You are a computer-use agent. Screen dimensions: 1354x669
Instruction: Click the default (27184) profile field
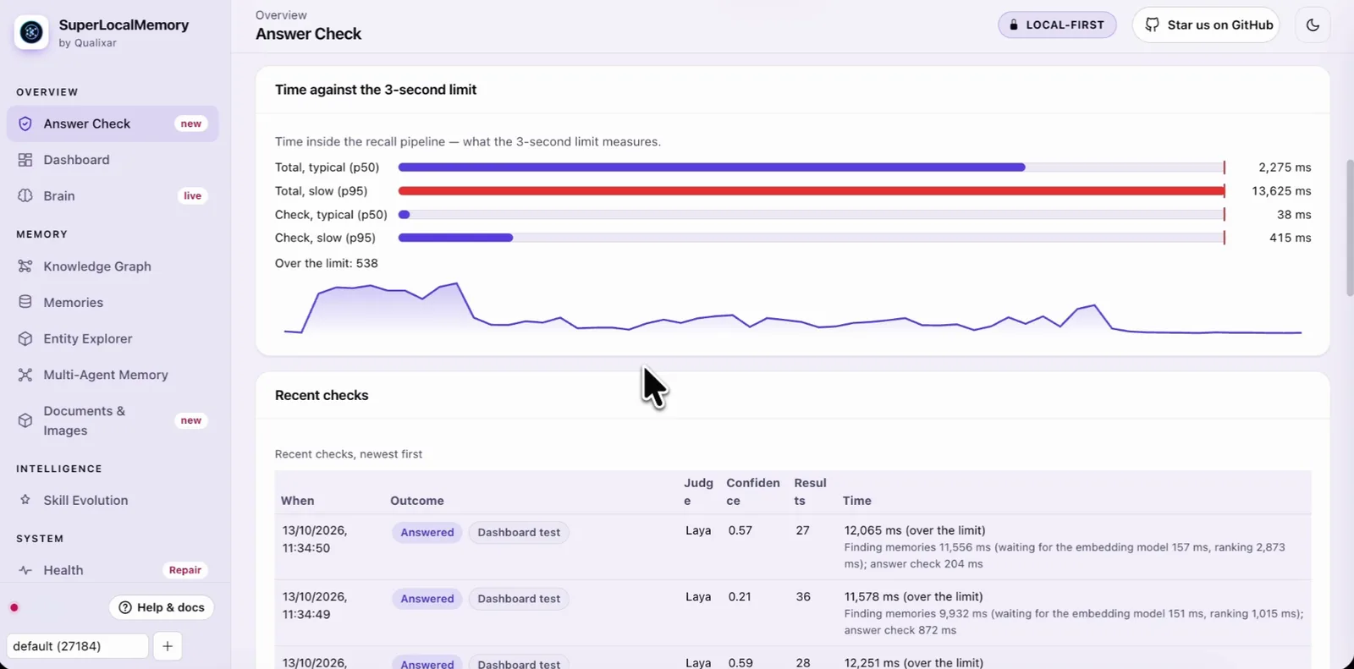point(77,646)
